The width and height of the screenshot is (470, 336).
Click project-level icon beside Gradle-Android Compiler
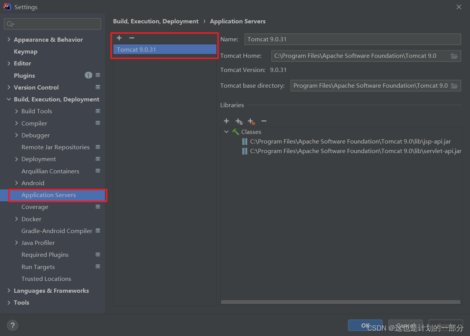98,231
